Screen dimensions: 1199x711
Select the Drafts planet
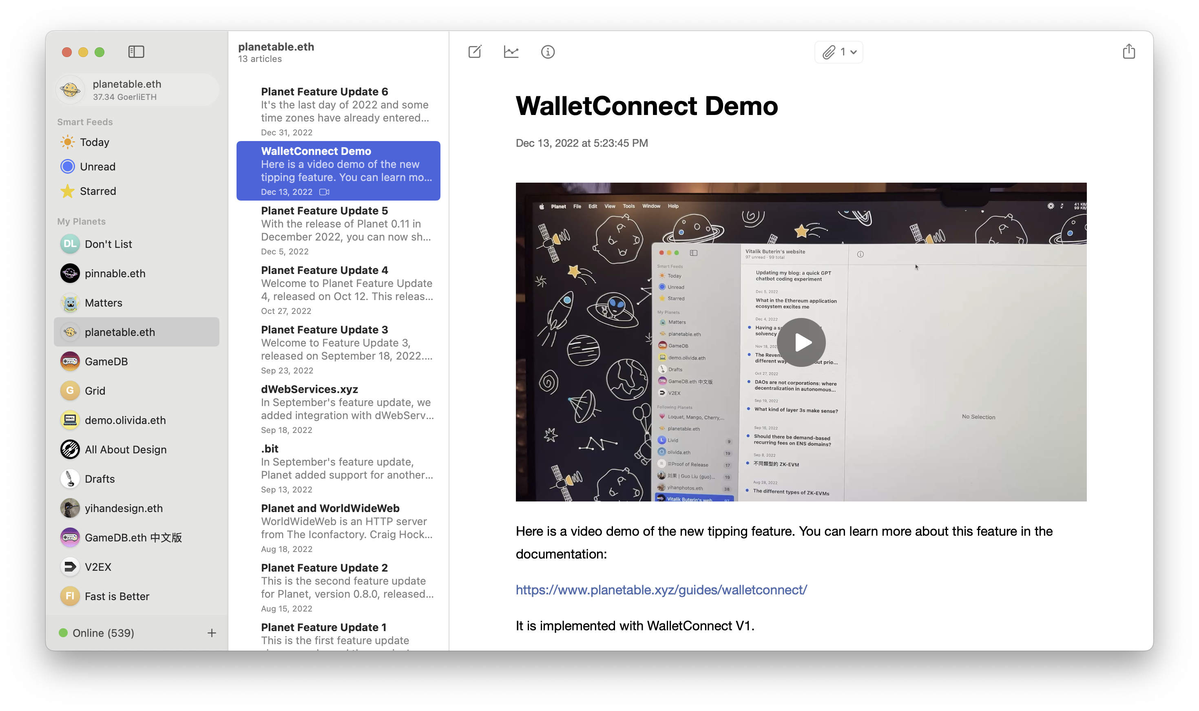[137, 479]
